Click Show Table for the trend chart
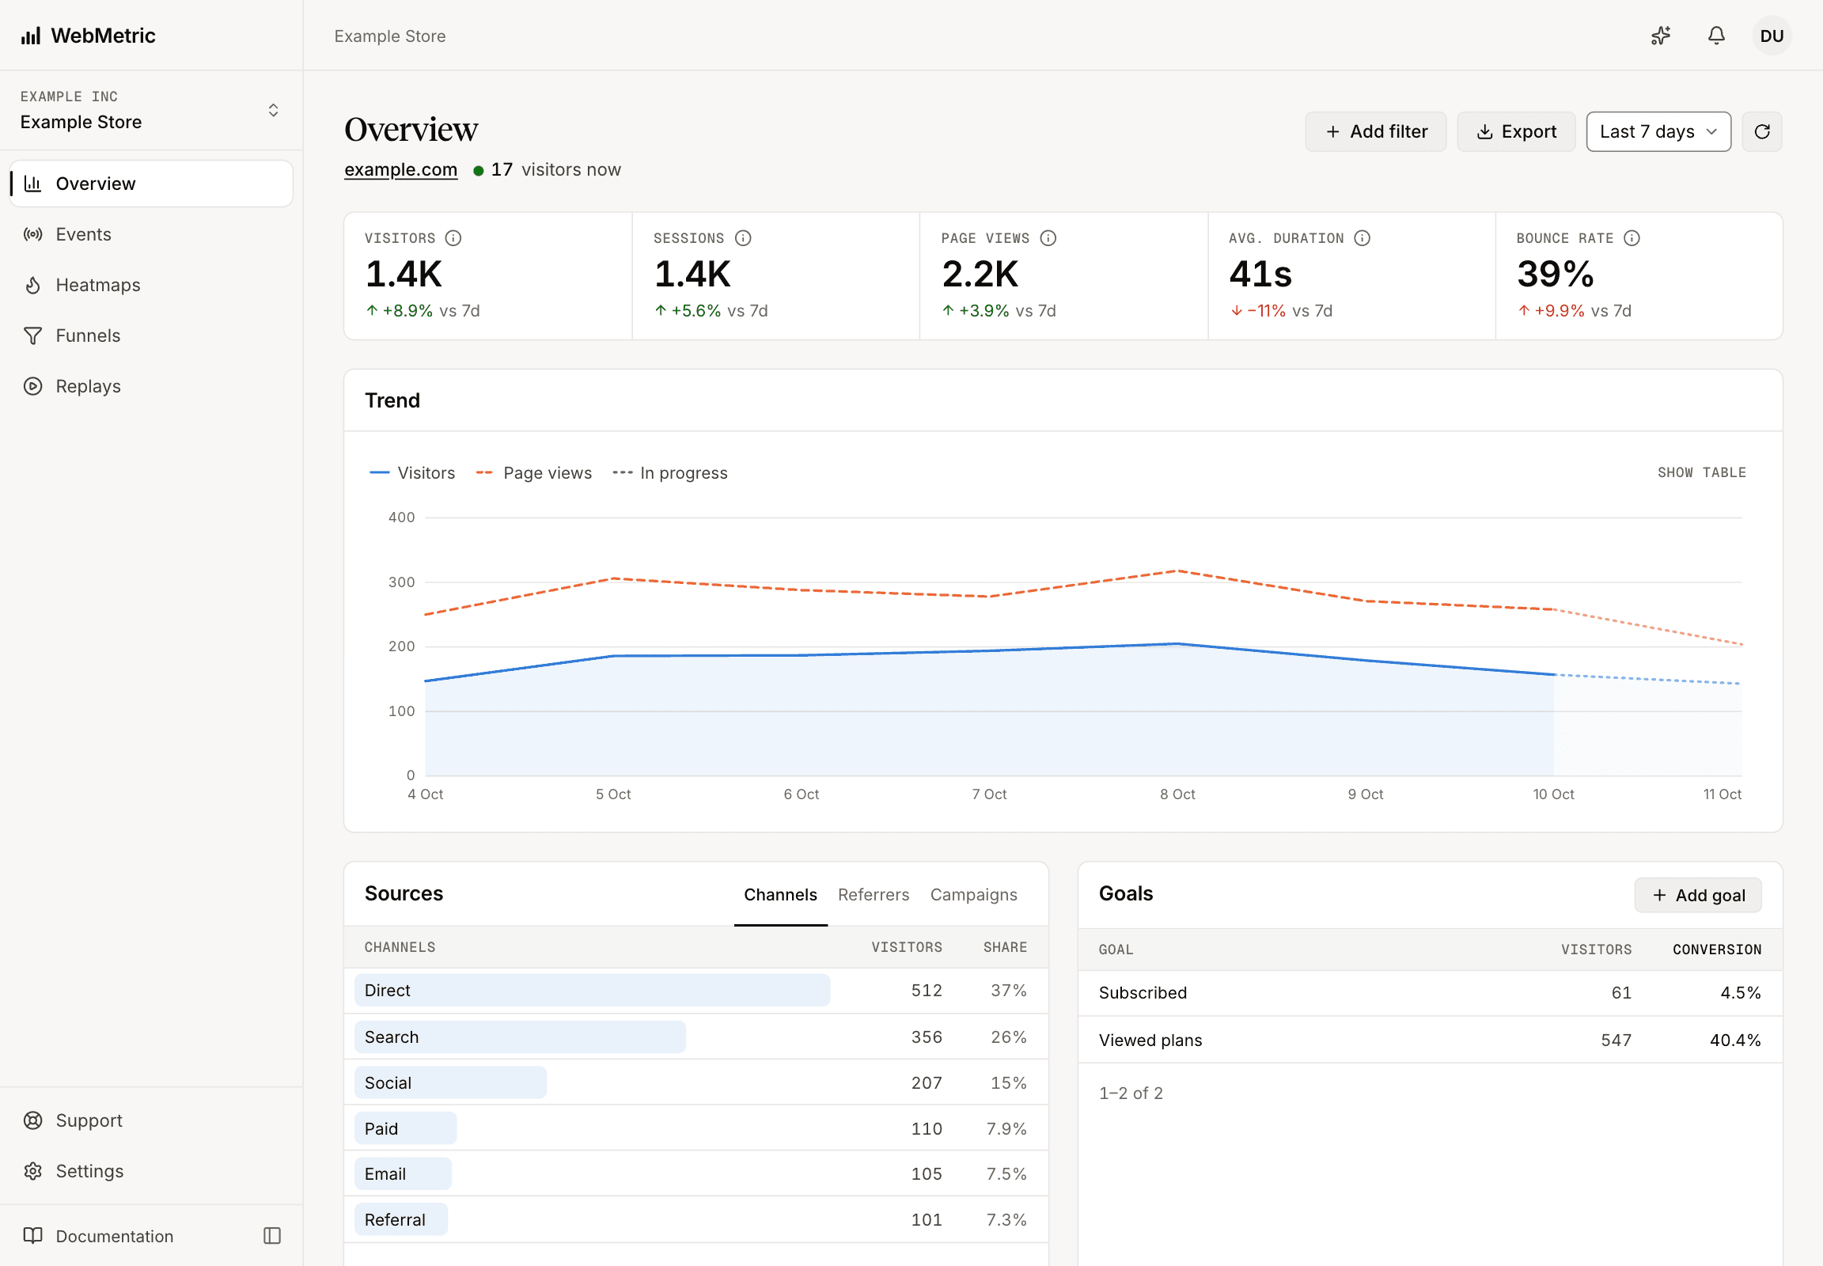1823x1266 pixels. coord(1701,472)
